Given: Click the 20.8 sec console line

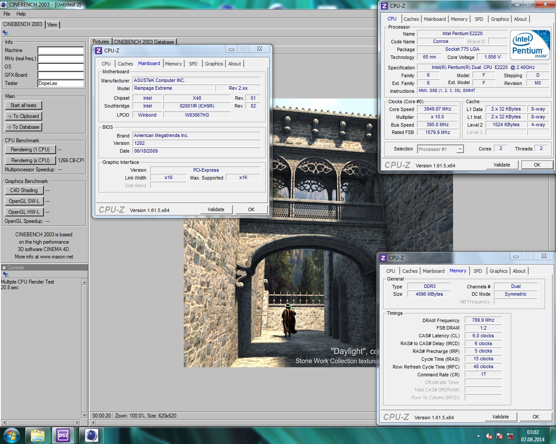Looking at the screenshot, I should 10,287.
